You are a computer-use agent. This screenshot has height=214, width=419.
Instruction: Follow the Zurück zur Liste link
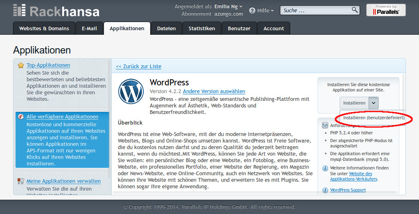pyautogui.click(x=138, y=67)
